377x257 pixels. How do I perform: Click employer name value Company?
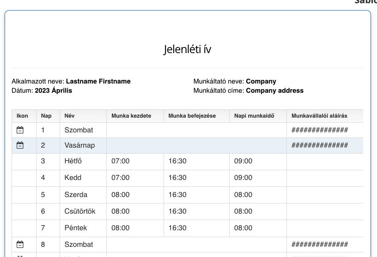tap(261, 81)
